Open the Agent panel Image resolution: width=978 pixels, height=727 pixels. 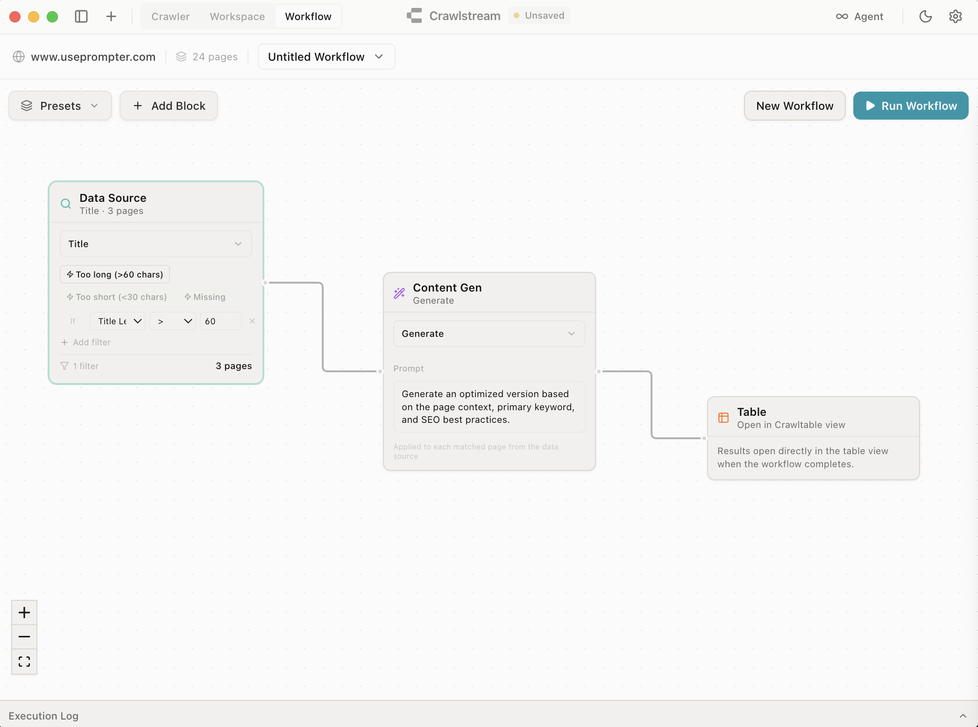pos(859,16)
